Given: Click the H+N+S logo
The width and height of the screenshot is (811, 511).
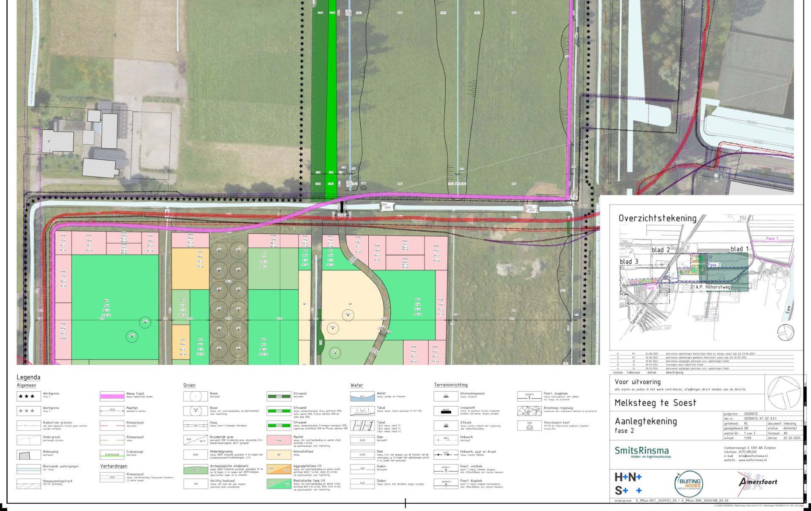Looking at the screenshot, I should tap(628, 484).
